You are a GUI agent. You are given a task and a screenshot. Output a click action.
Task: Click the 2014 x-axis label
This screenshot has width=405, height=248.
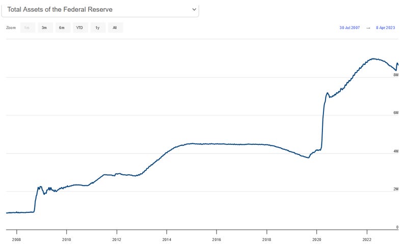(167, 239)
